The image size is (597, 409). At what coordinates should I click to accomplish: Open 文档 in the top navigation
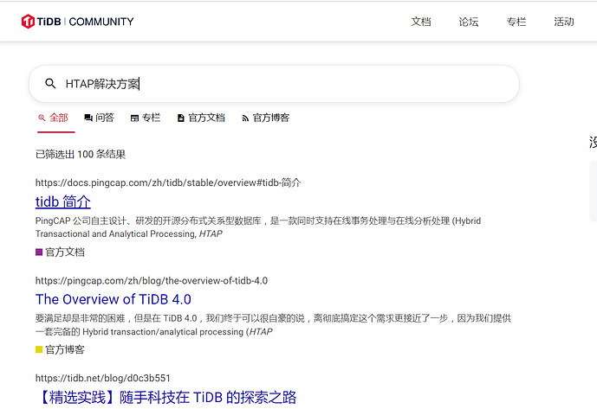(421, 22)
